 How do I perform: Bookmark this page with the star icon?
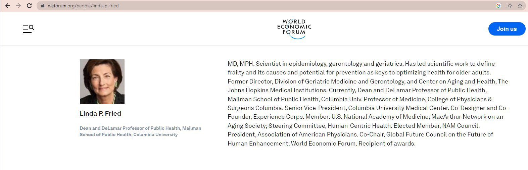[x=520, y=6]
